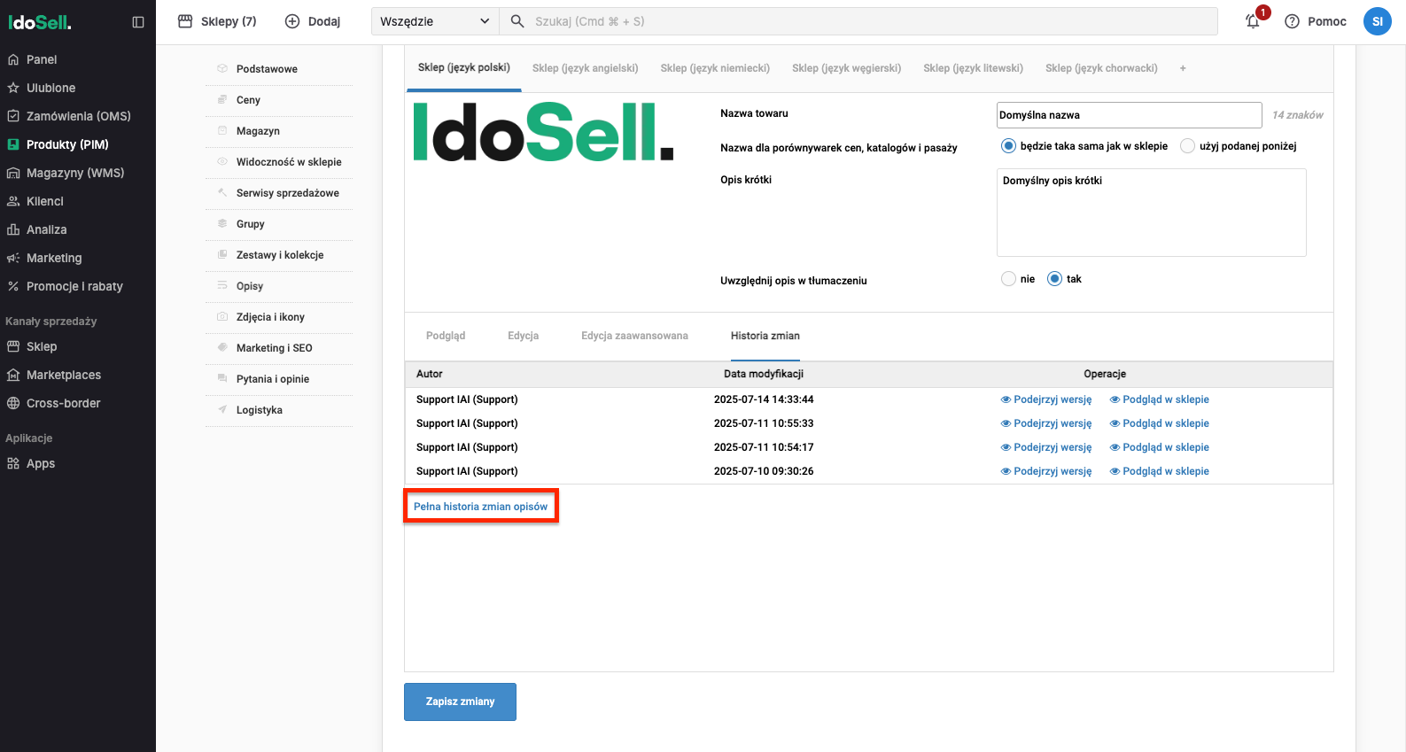Image resolution: width=1406 pixels, height=752 pixels.
Task: Click the Ulubione star icon
Action: click(x=13, y=88)
